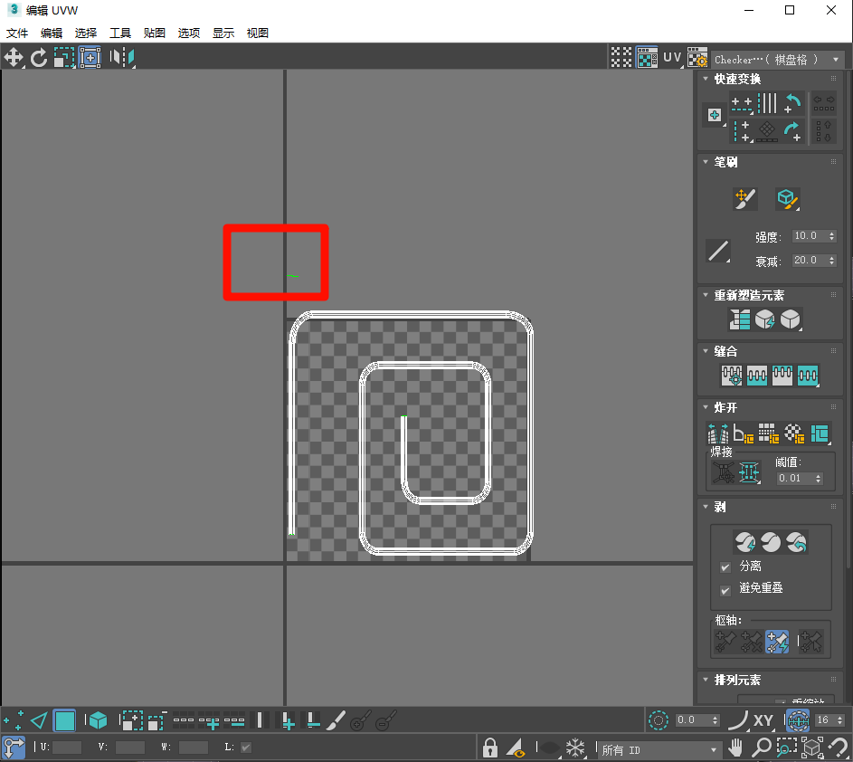853x762 pixels.
Task: Select the Scale tool
Action: pos(63,57)
